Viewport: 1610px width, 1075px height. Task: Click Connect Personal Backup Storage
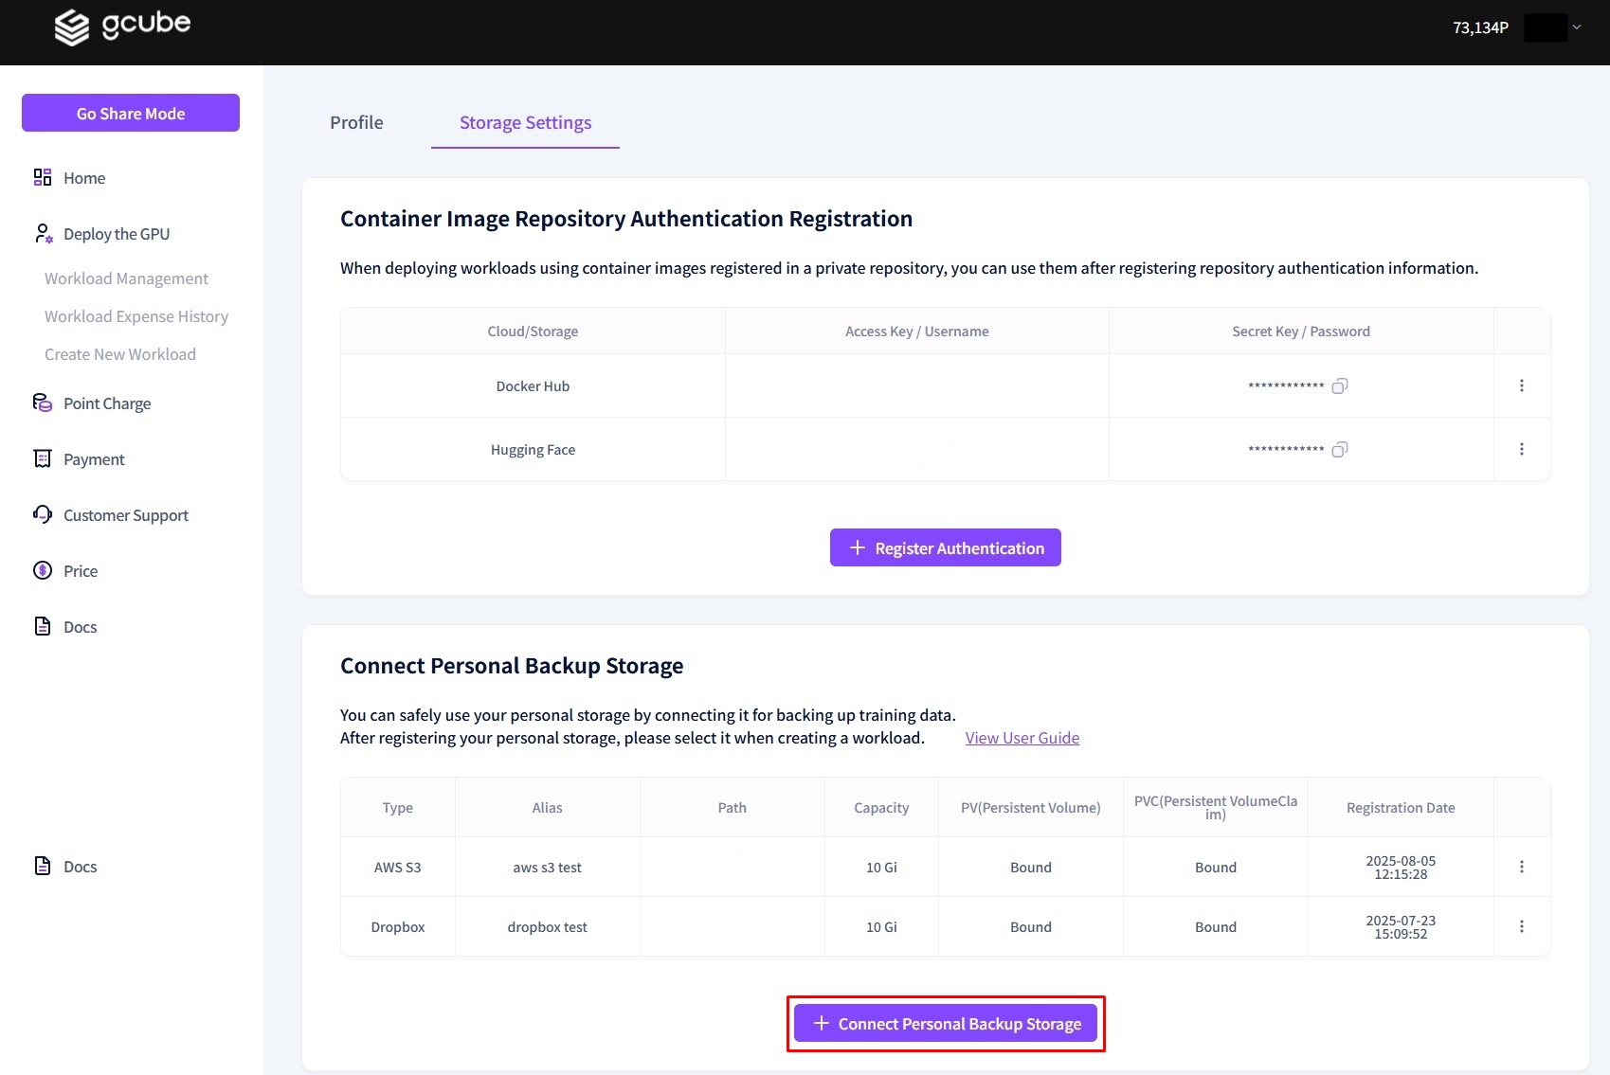pos(945,1023)
